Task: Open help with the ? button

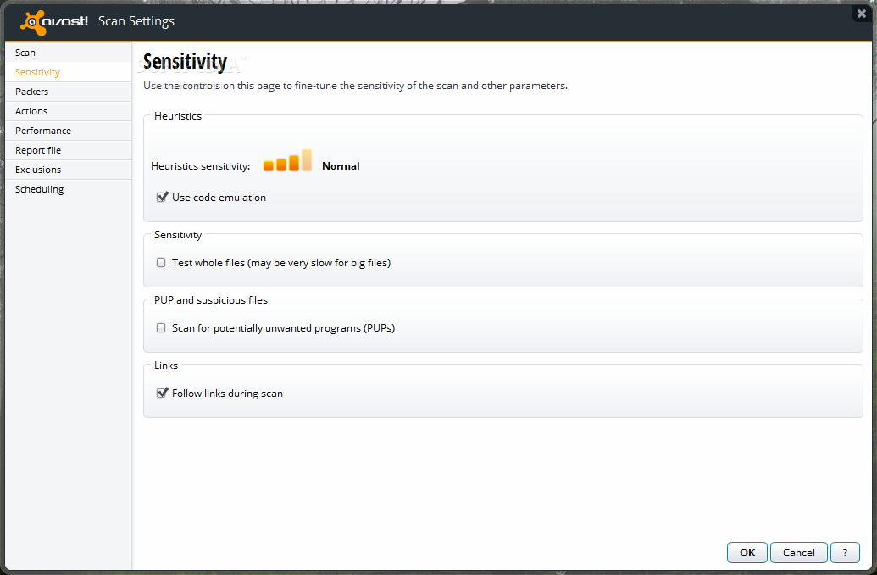Action: tap(845, 553)
